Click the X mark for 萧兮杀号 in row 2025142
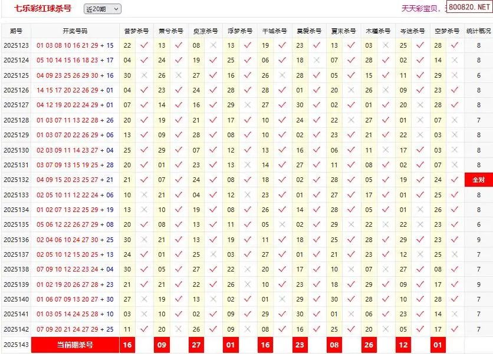The height and width of the screenshot is (354, 493). click(x=179, y=330)
